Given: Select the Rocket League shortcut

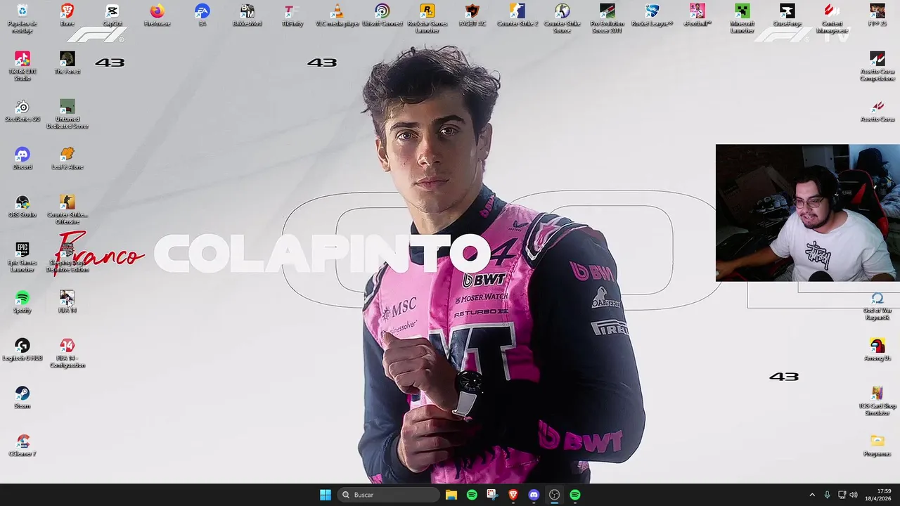Looking at the screenshot, I should (652, 15).
